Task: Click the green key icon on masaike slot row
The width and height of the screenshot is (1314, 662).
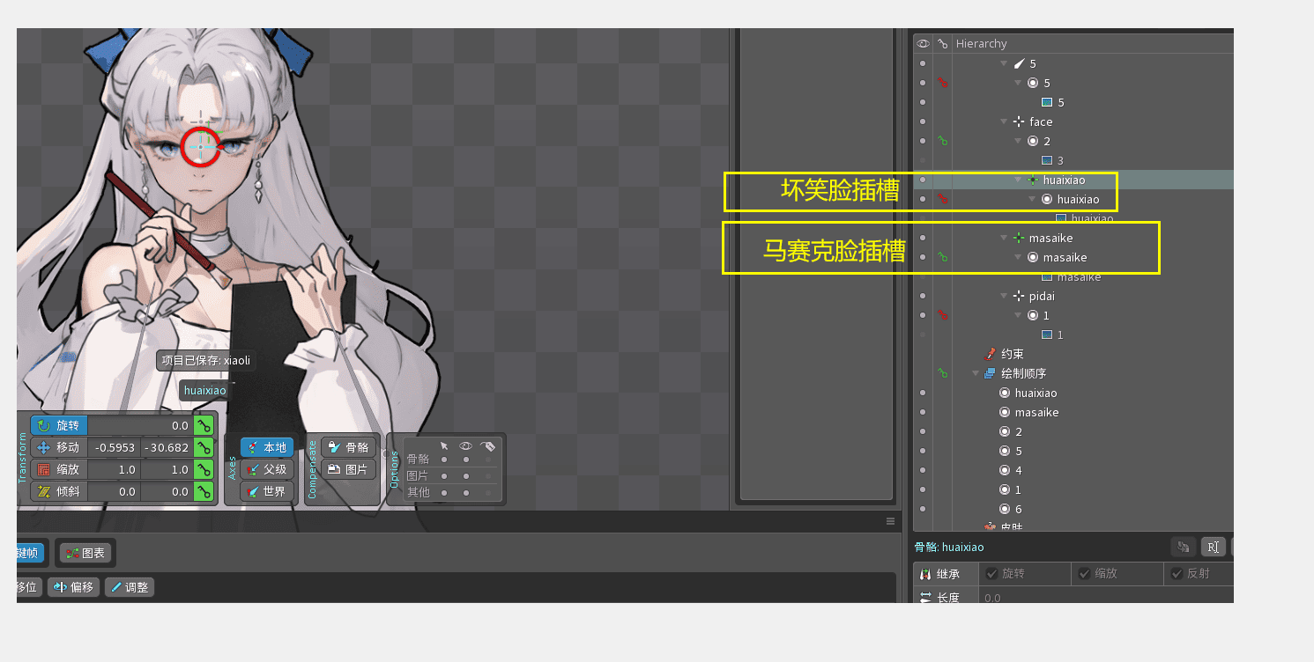Action: click(x=943, y=257)
